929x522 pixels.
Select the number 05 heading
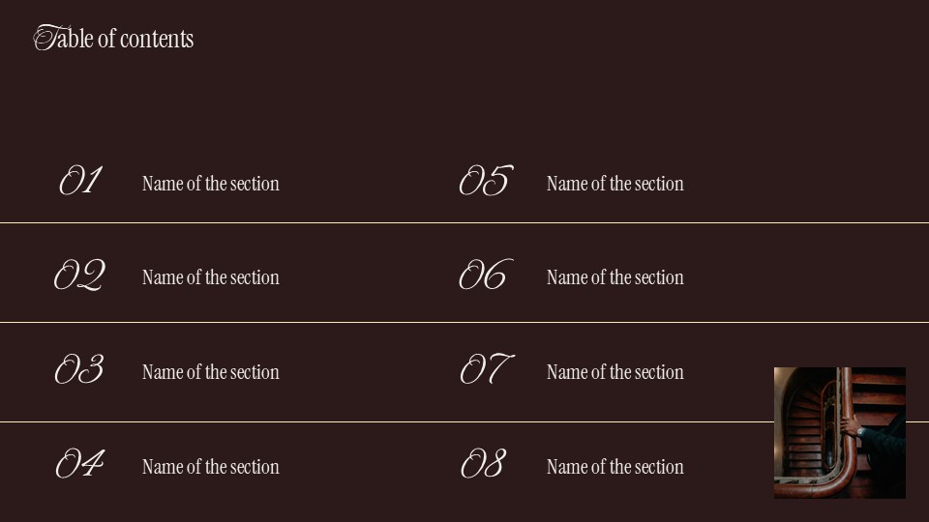click(x=484, y=182)
